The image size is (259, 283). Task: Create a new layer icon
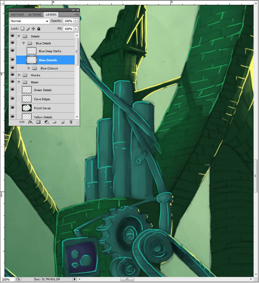[63, 122]
